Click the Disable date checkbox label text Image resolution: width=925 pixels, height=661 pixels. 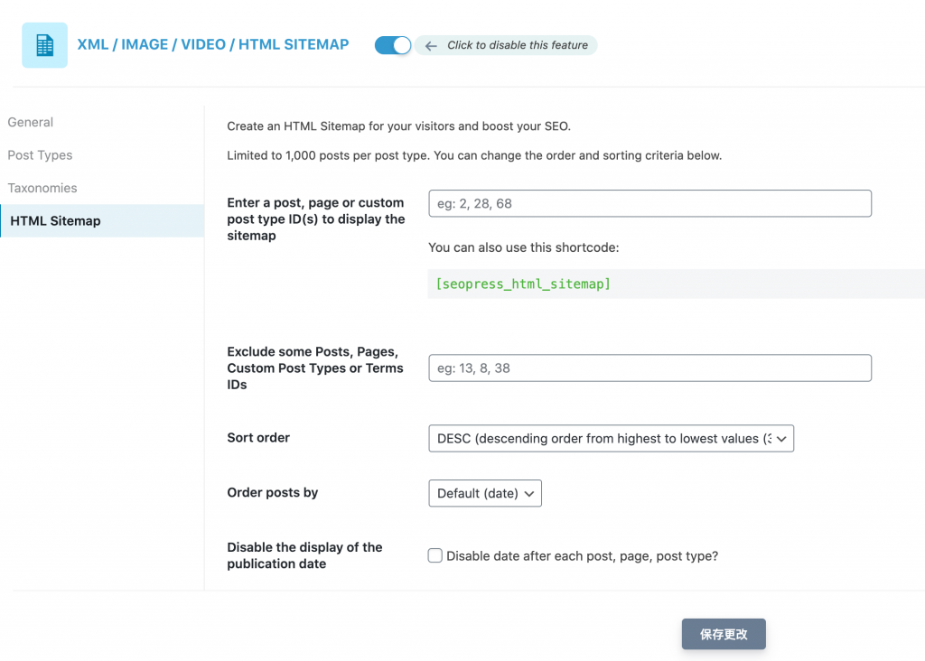(583, 556)
